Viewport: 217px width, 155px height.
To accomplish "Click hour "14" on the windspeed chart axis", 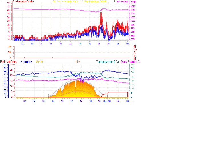I will (x=80, y=43).
